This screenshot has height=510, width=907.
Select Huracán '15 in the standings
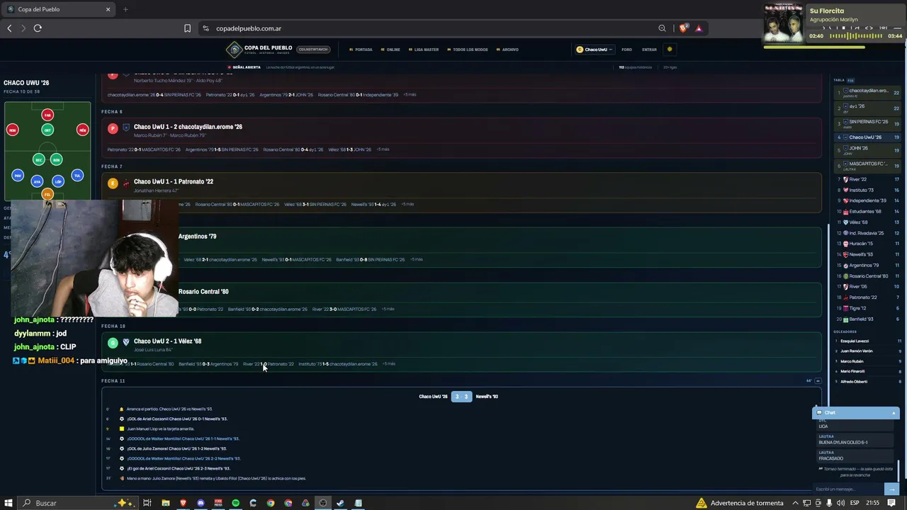867,244
